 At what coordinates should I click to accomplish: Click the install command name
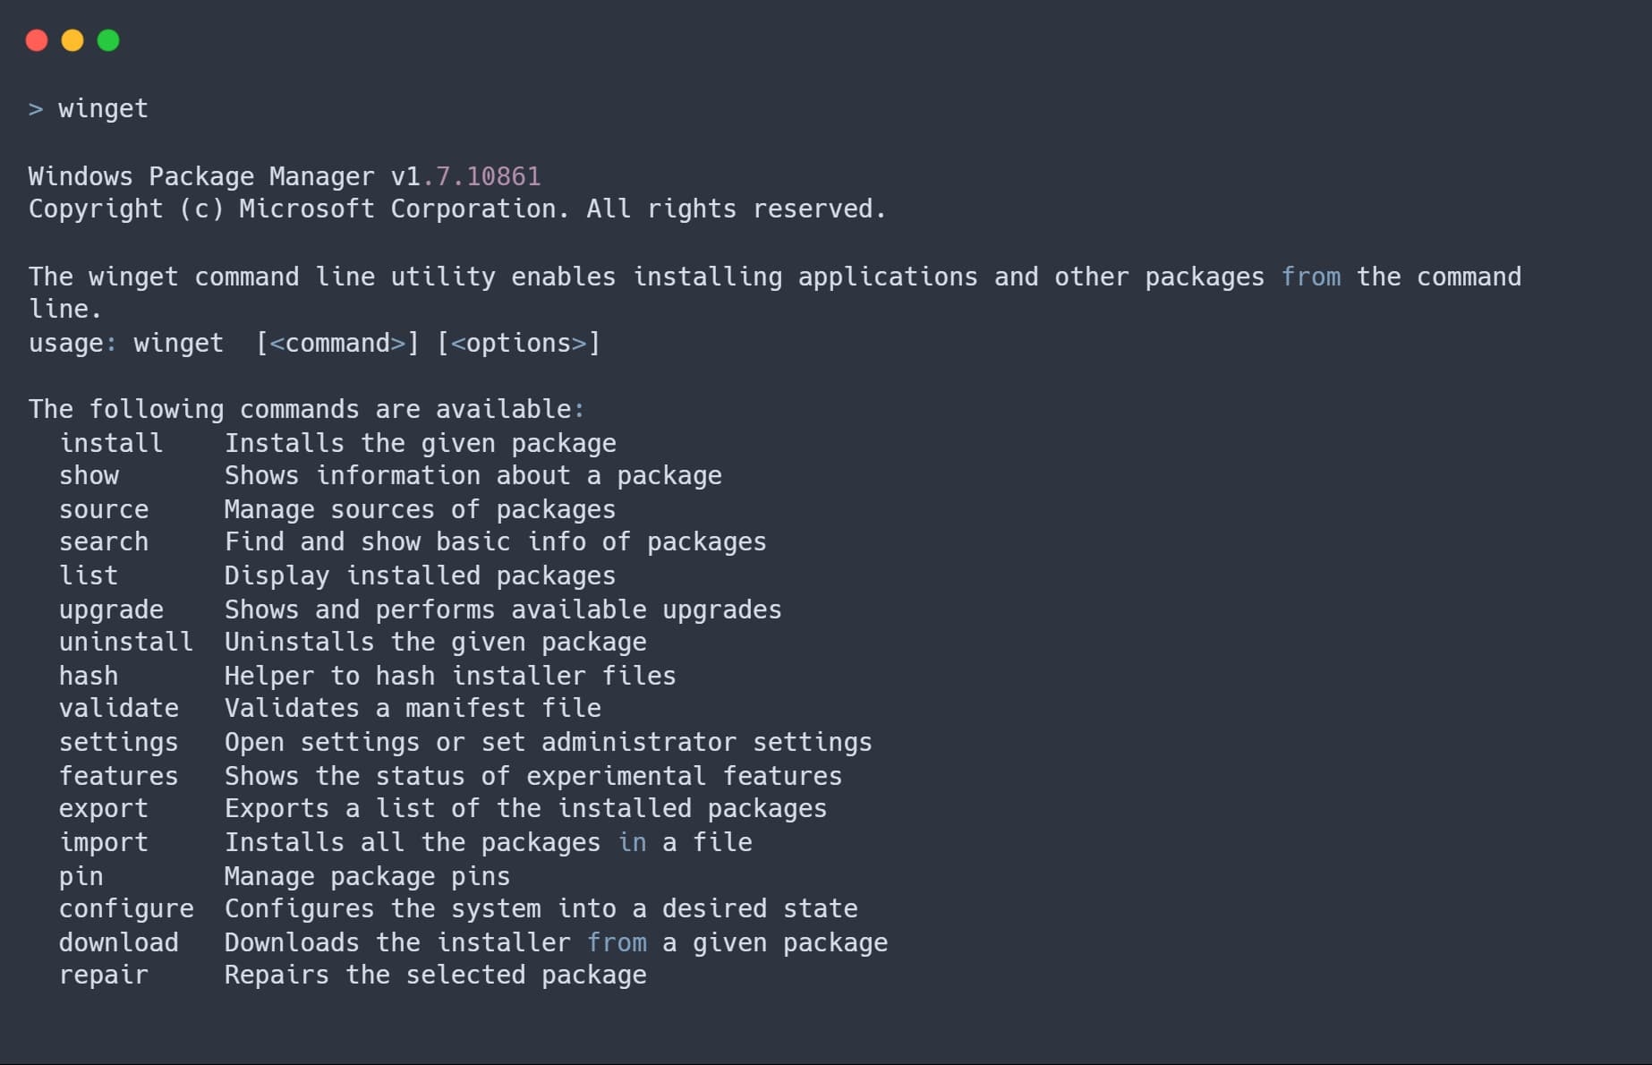[111, 443]
